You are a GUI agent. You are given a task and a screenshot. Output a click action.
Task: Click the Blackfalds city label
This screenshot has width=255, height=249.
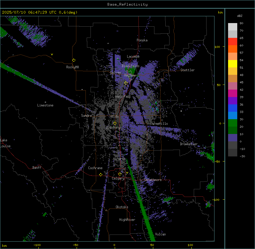130,66
